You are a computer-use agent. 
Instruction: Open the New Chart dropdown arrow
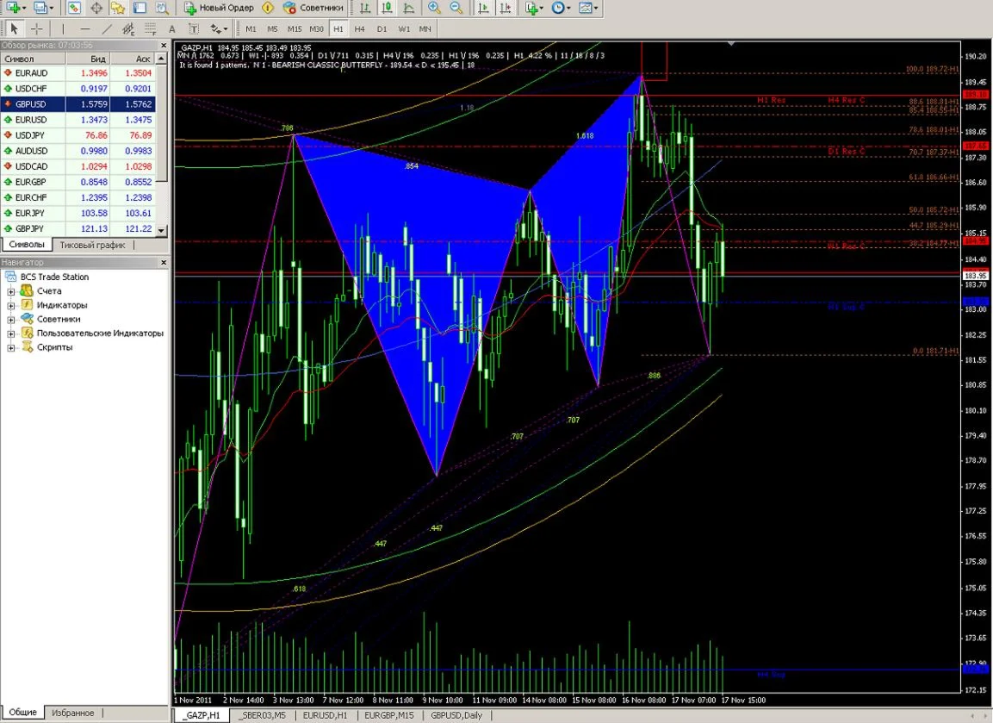pyautogui.click(x=24, y=8)
